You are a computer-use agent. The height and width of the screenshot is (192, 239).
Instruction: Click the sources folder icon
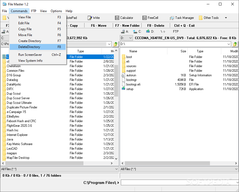click(x=124, y=66)
